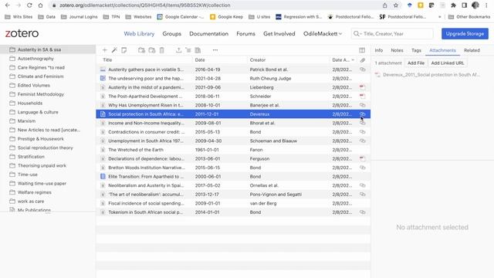Open the more options ellipsis menu
This screenshot has height=278, width=494.
(215, 50)
